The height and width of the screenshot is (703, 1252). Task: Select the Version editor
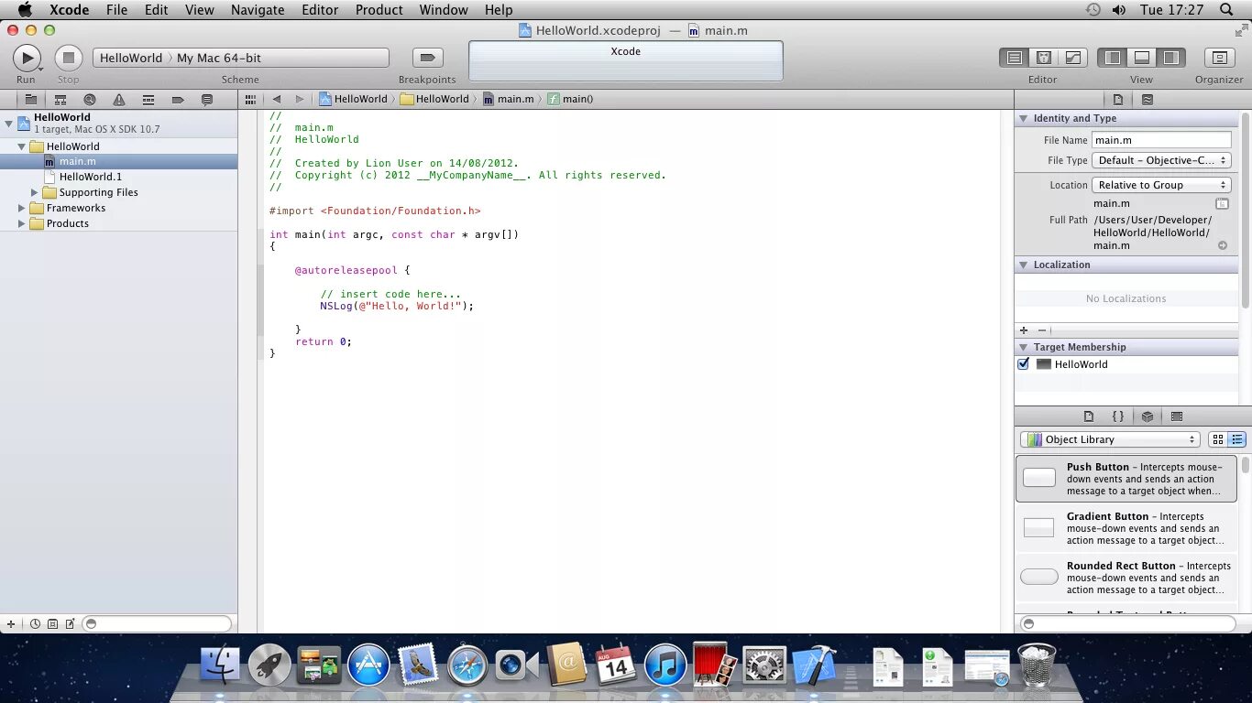click(1072, 58)
